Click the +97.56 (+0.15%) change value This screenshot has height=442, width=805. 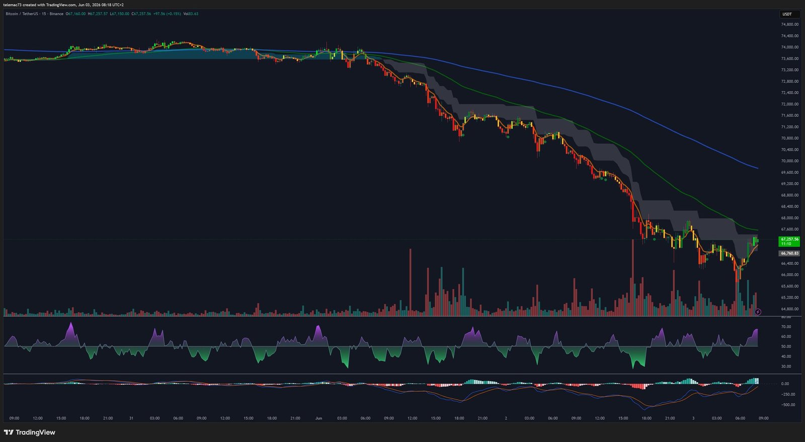(167, 14)
